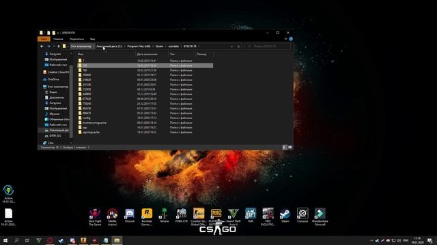Show hidden system tray icons
This screenshot has width=437, height=245.
[371, 240]
